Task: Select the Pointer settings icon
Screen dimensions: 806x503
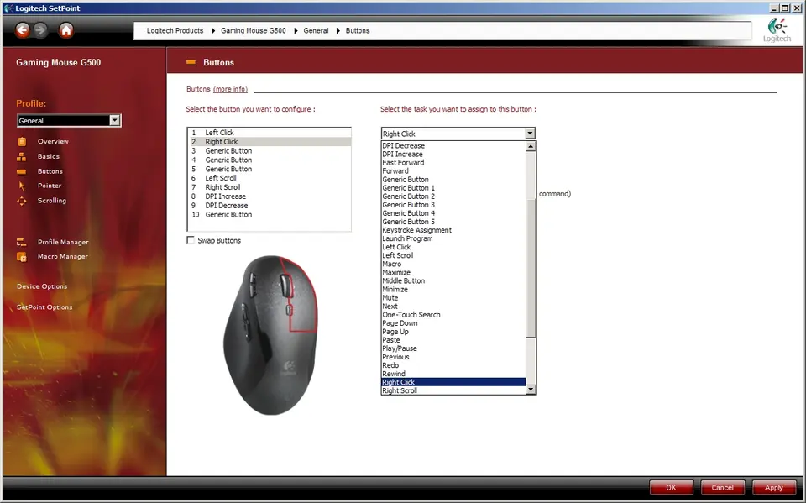Action: pos(22,186)
